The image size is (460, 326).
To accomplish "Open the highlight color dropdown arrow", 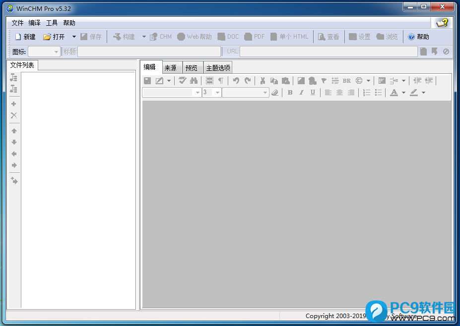I will [423, 93].
